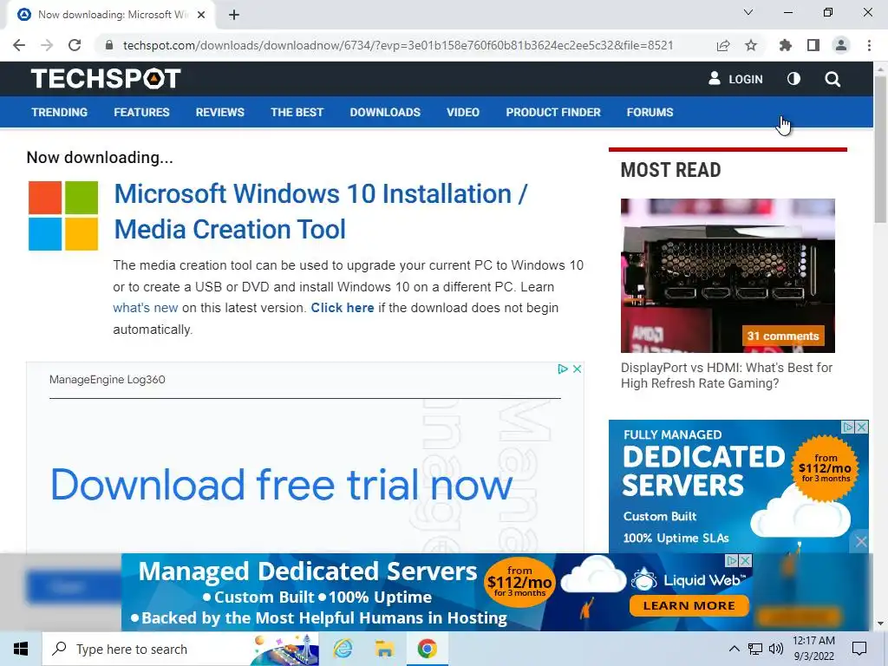The height and width of the screenshot is (666, 888).
Task: Click the Microsoft Windows logo image
Action: point(63,216)
